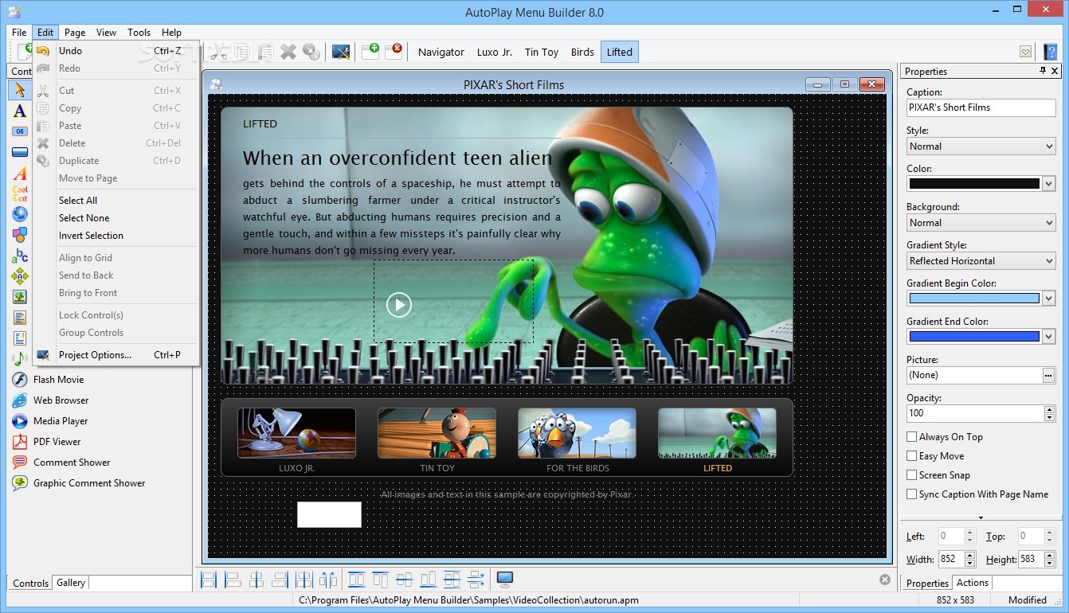Choose the picture image control tool
Image resolution: width=1069 pixels, height=613 pixels.
[20, 297]
